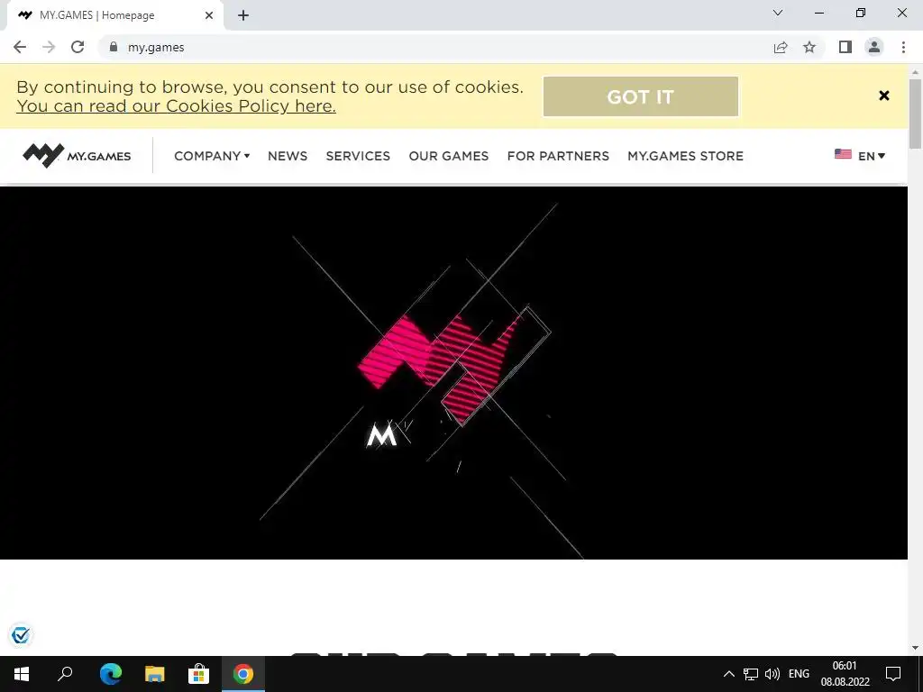Screen dimensions: 923x692
Task: Go to OUR GAMES
Action: (x=449, y=156)
